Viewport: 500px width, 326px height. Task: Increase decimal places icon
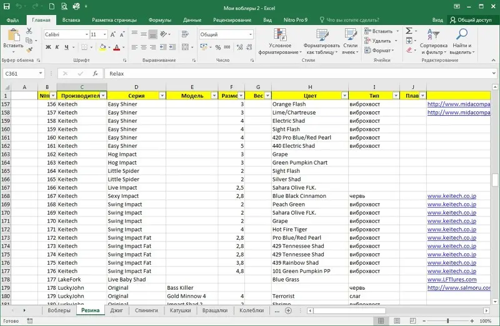[x=240, y=48]
